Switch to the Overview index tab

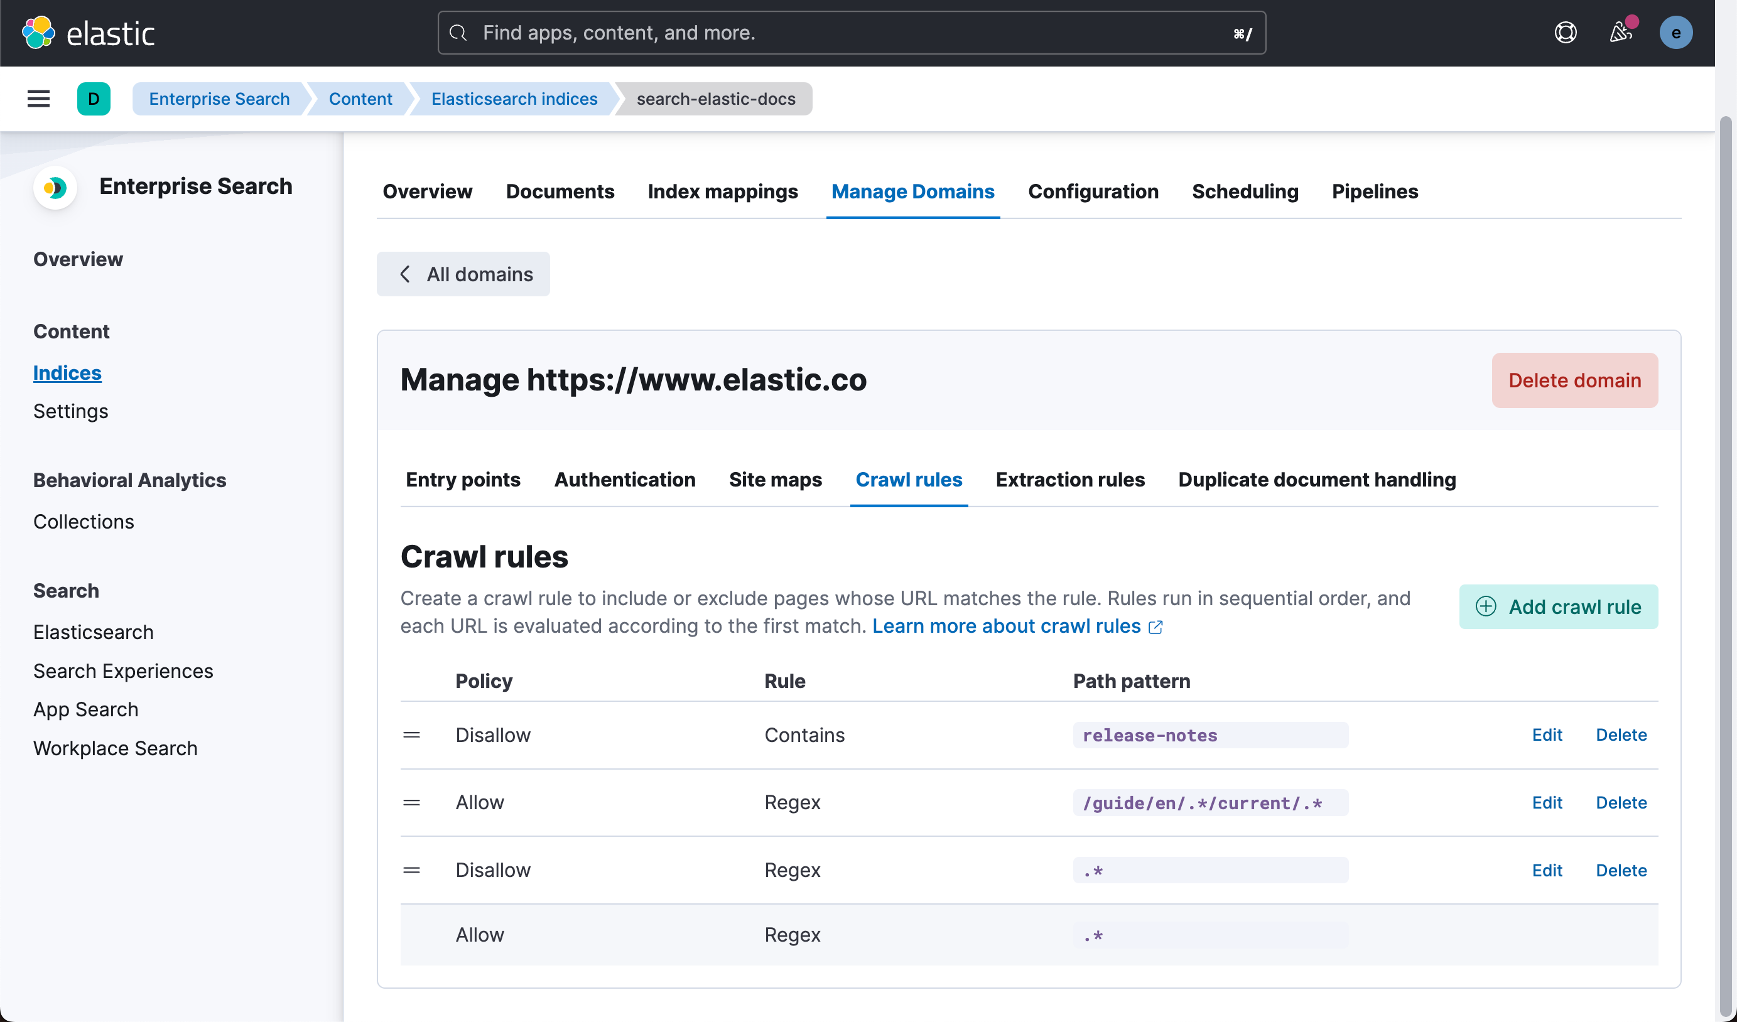click(428, 191)
